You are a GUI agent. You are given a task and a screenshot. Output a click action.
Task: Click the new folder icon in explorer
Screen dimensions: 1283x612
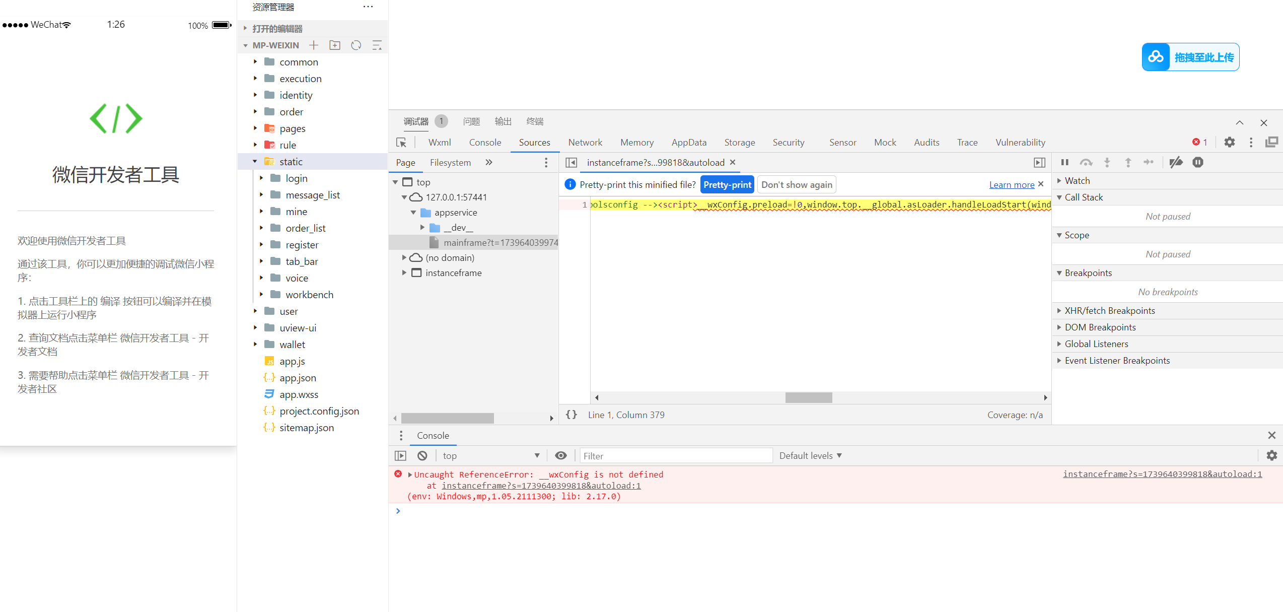pos(335,45)
